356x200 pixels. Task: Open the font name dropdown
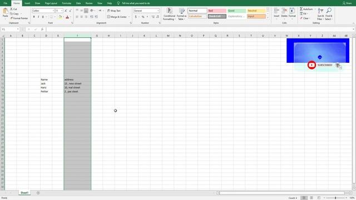(53, 11)
